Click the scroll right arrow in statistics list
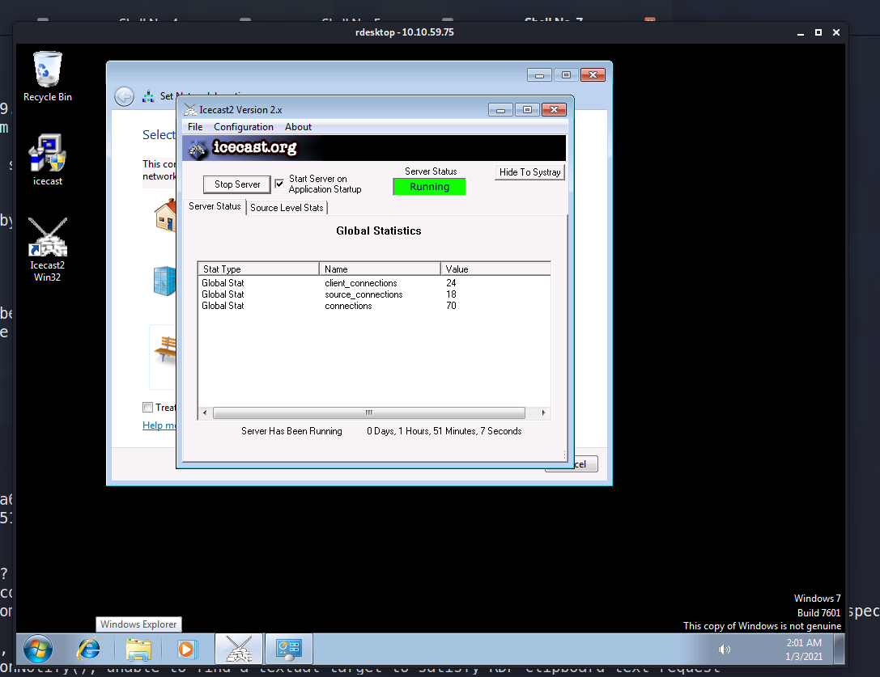This screenshot has height=677, width=880. coord(543,413)
